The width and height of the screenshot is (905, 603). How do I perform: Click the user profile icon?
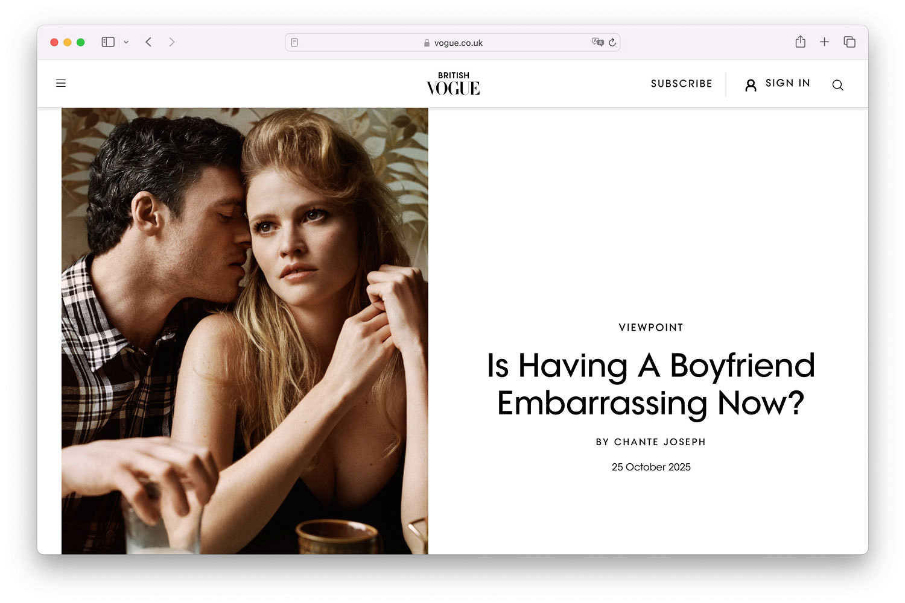tap(751, 85)
